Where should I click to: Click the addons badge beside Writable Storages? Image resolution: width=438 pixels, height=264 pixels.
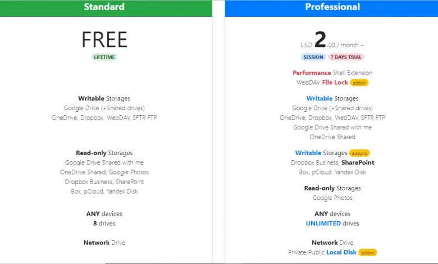click(x=359, y=153)
